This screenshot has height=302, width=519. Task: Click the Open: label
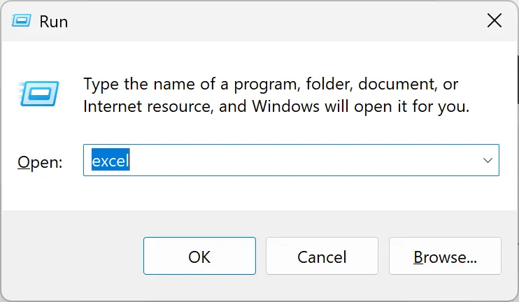tap(40, 162)
